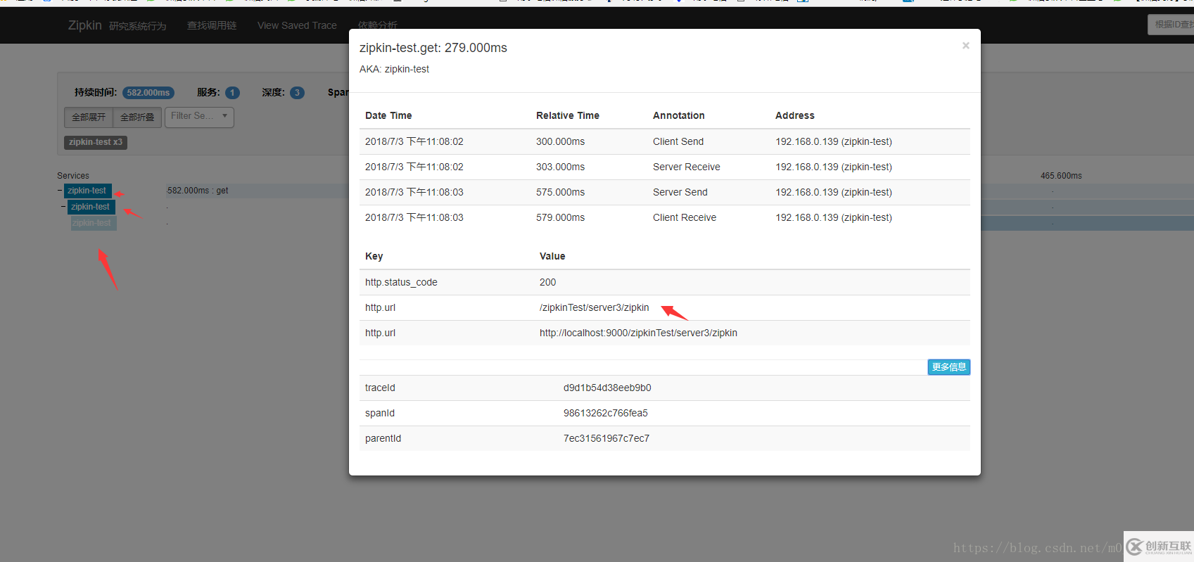The width and height of the screenshot is (1194, 562).
Task: Click the 579.000ms relative time
Action: pos(560,217)
